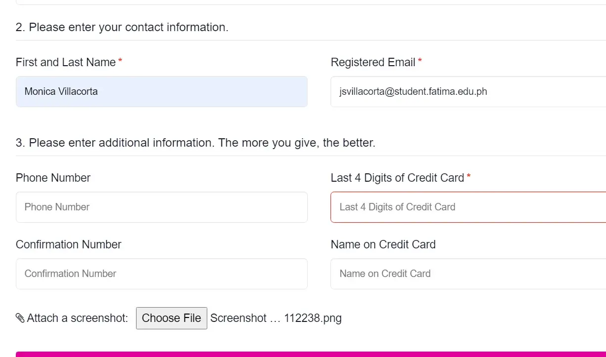Click the "Registered Email" label text
The width and height of the screenshot is (606, 357).
[373, 62]
